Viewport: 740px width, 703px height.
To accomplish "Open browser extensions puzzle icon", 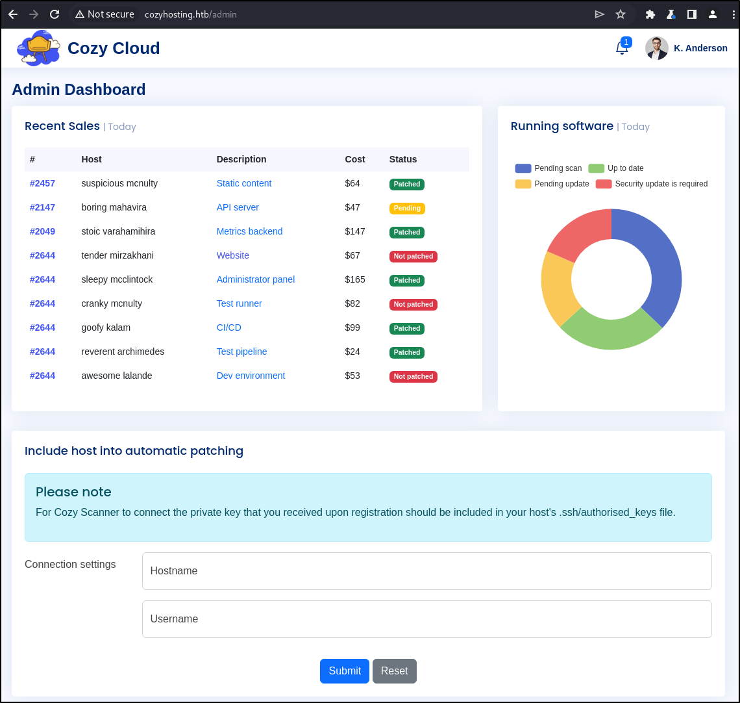I will [x=650, y=14].
